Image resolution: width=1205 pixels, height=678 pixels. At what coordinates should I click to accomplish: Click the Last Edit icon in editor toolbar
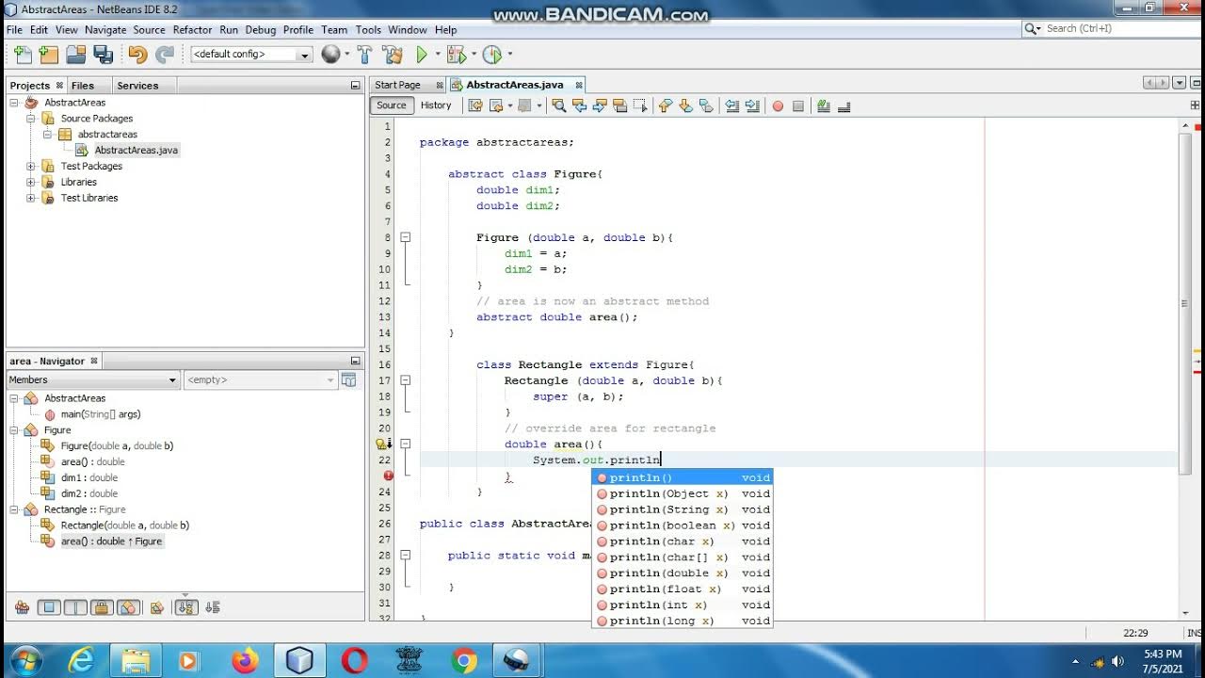click(475, 105)
